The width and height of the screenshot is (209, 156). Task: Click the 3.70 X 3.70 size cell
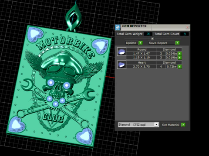(142, 67)
